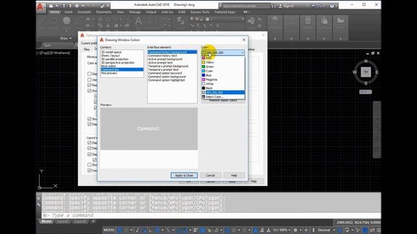Open the Files tab in the Options dialog
The height and width of the screenshot is (234, 417).
click(x=87, y=49)
